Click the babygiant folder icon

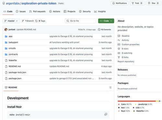[6, 42]
